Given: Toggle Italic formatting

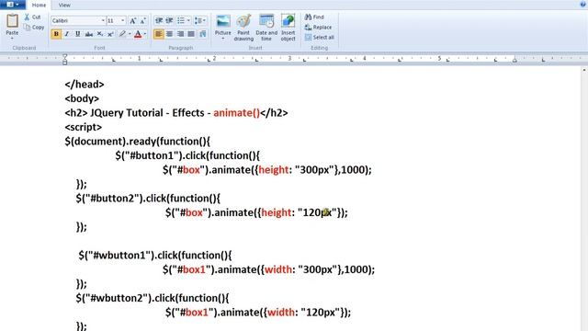Looking at the screenshot, I should pos(67,34).
